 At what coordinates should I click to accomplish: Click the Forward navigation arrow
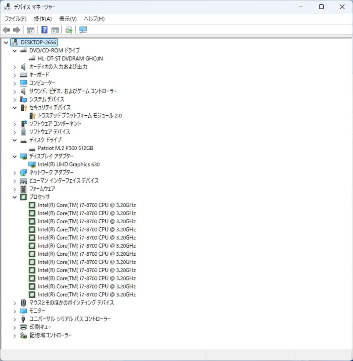point(16,30)
